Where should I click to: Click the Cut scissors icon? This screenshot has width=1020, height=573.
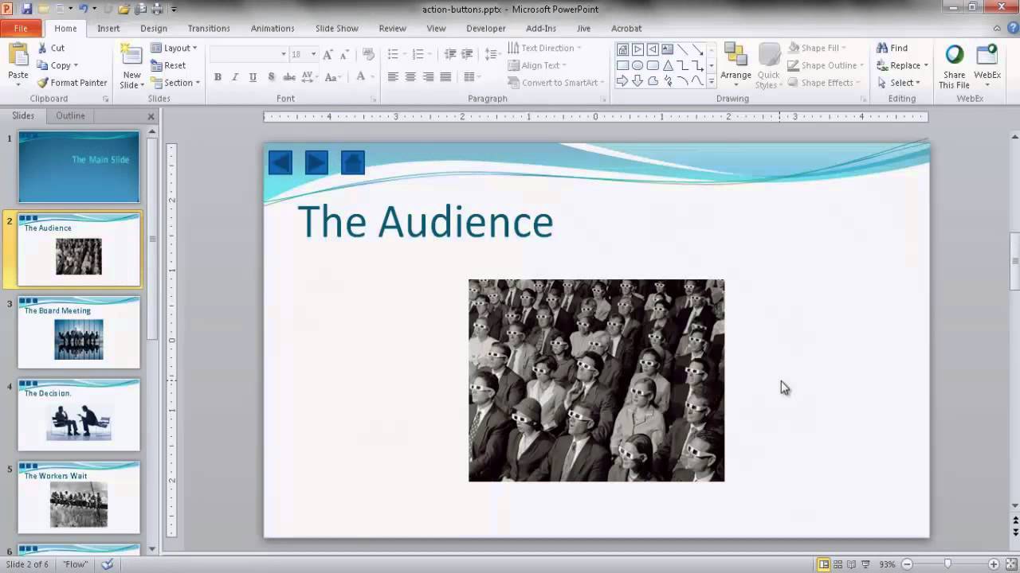(42, 48)
